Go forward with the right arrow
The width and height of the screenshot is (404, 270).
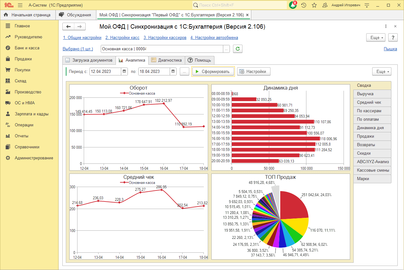point(80,27)
